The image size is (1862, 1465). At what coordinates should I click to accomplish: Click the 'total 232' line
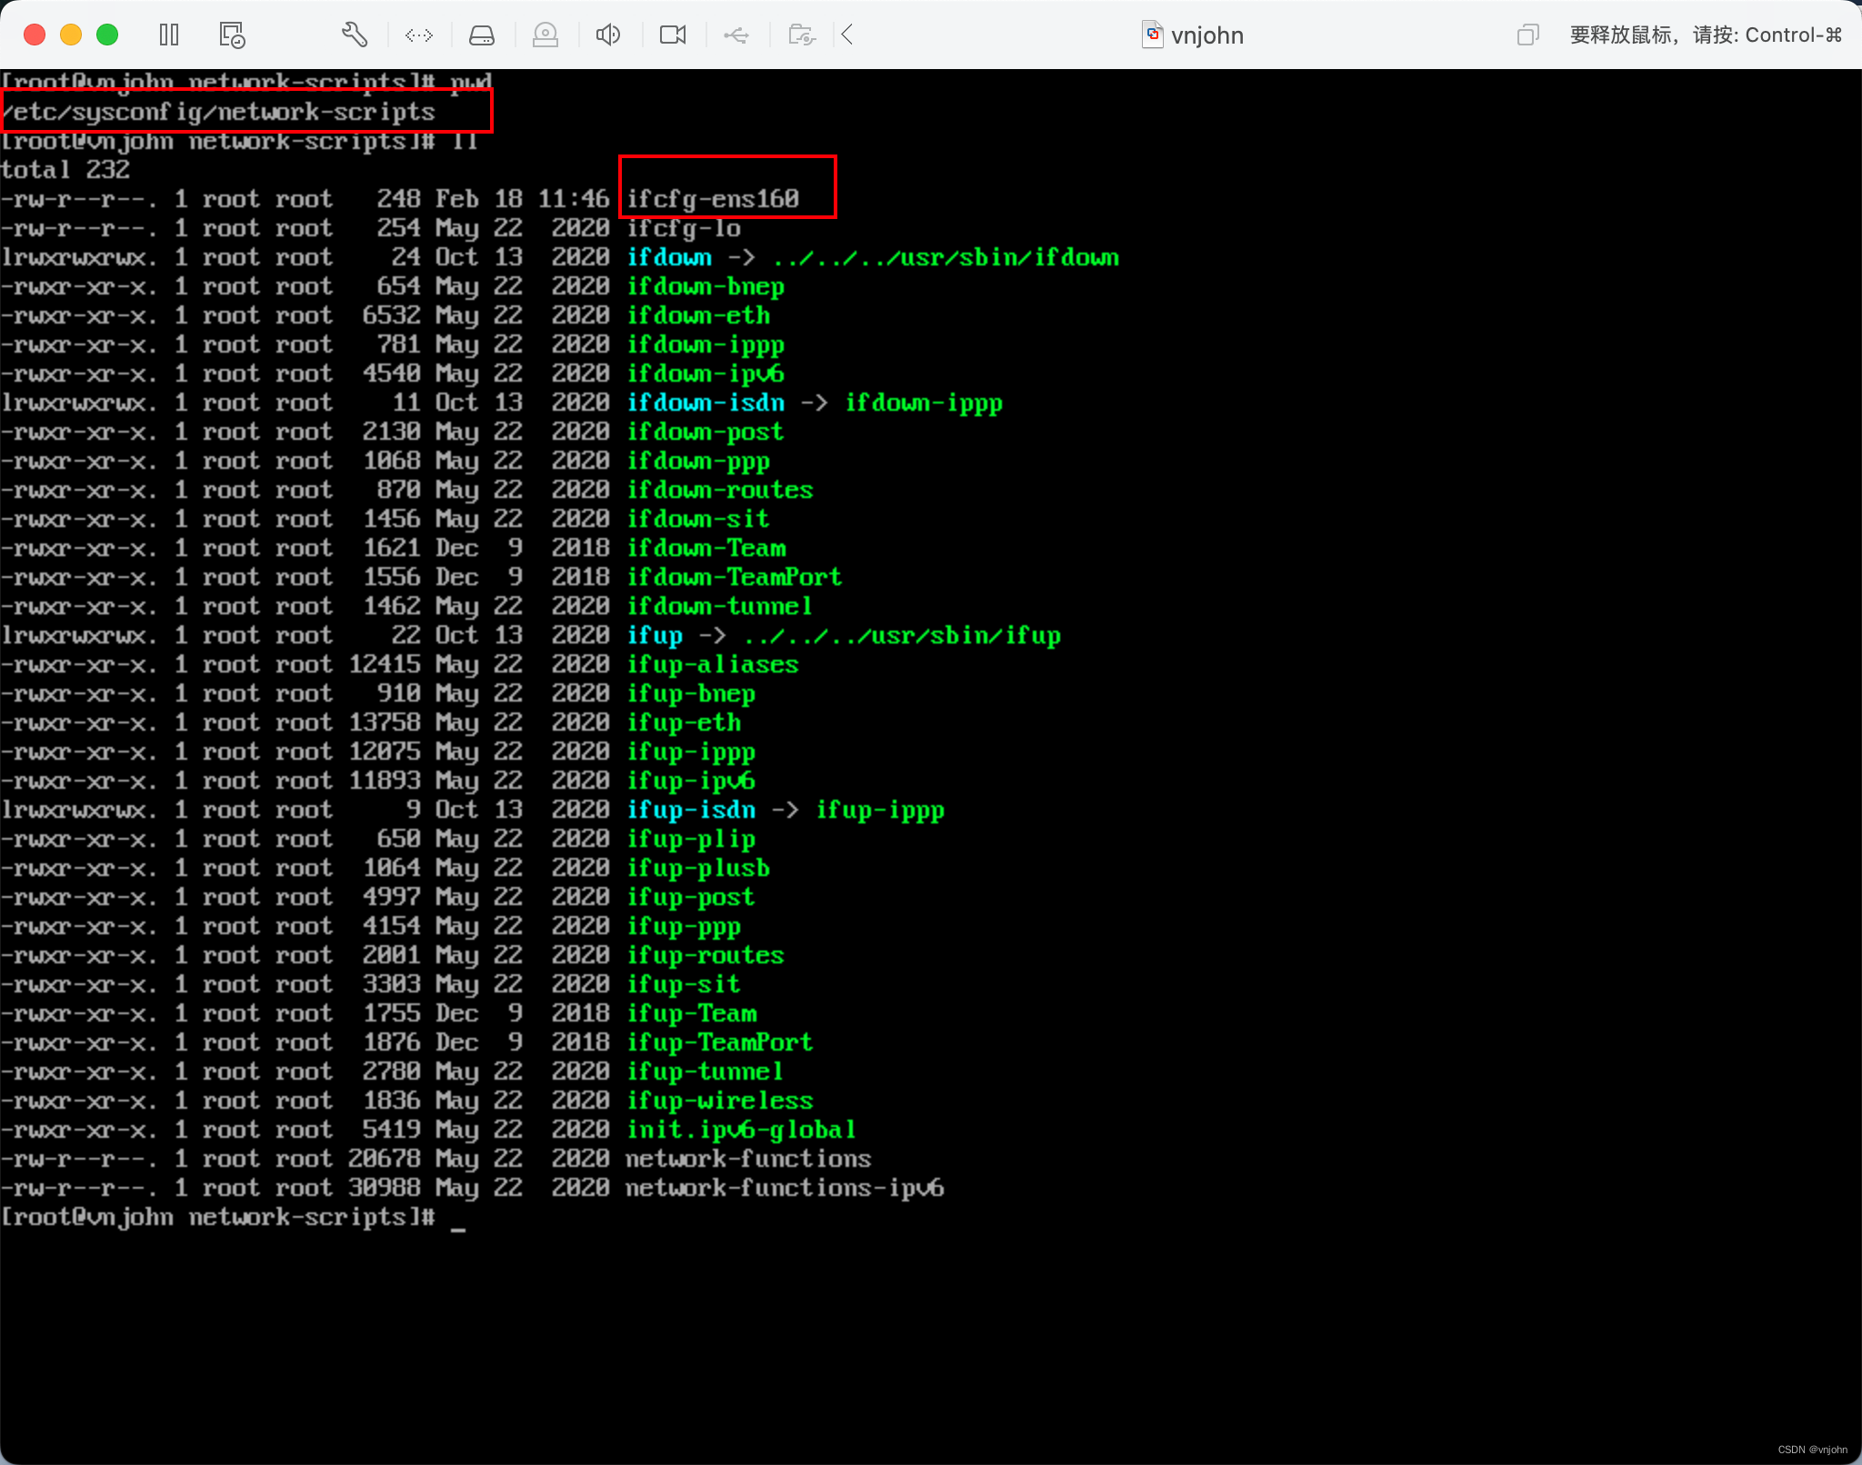click(x=65, y=170)
